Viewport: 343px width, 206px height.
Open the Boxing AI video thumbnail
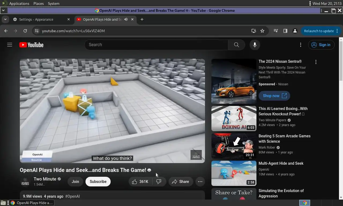(234, 118)
